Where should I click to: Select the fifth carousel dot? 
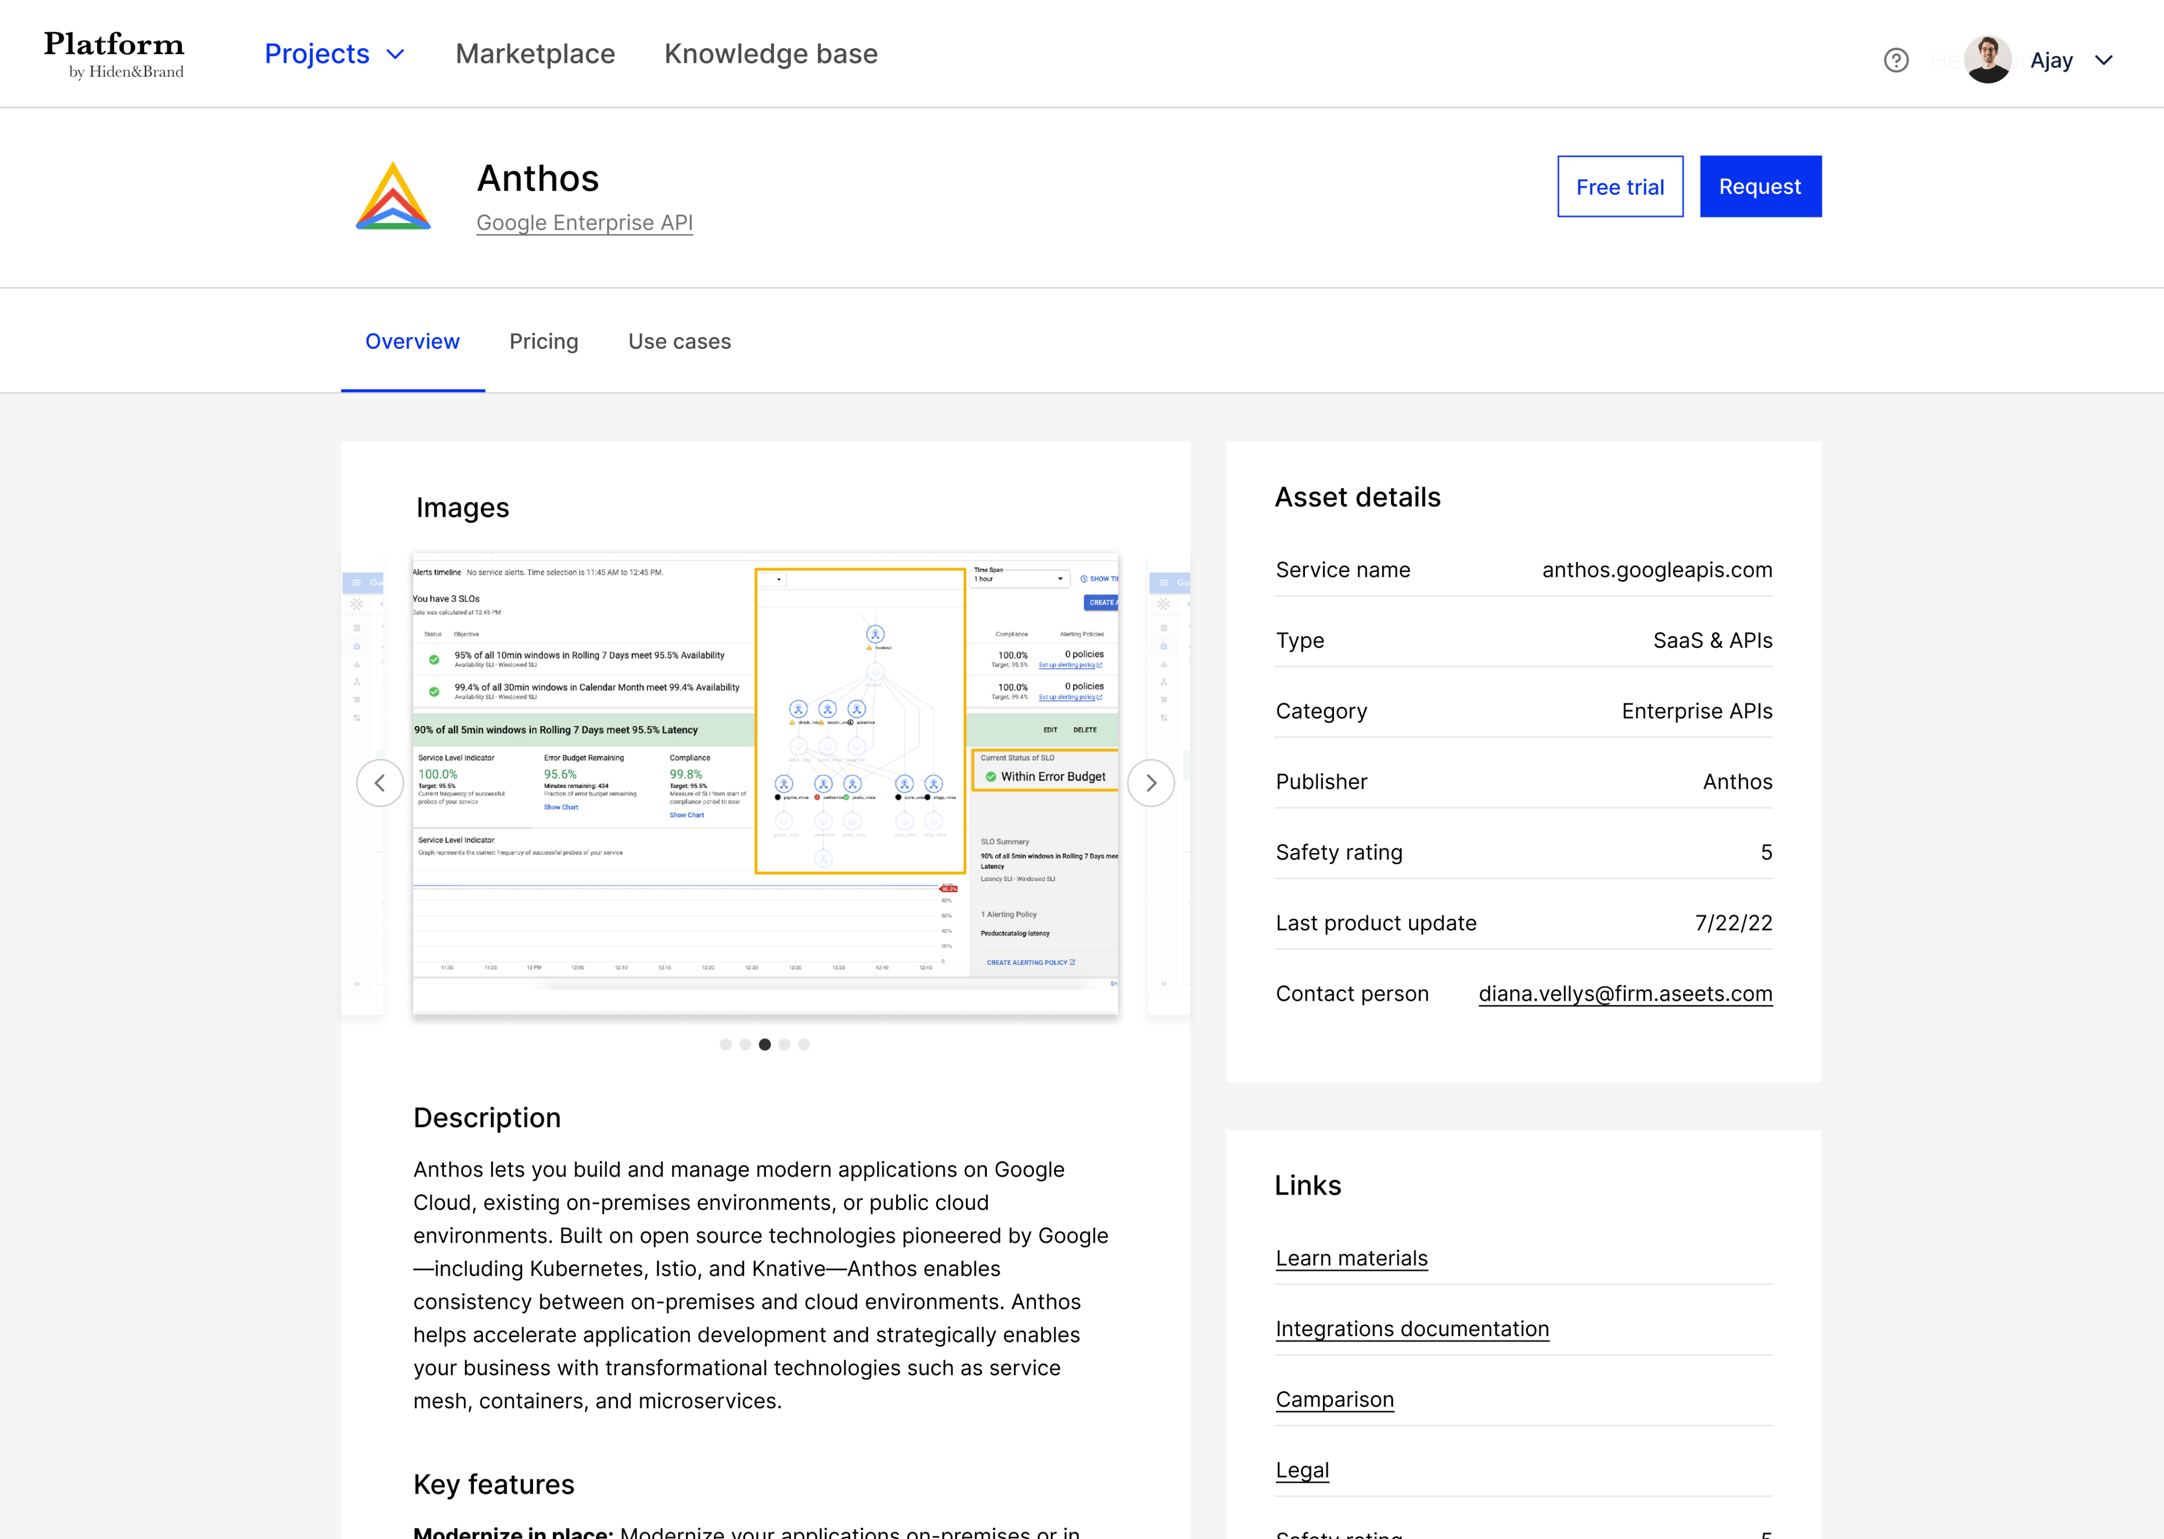[x=805, y=1044]
